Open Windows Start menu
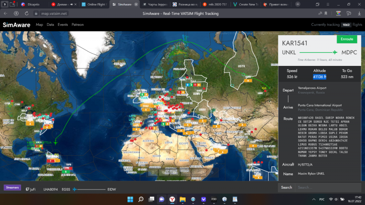The width and height of the screenshot is (365, 205). [130, 200]
